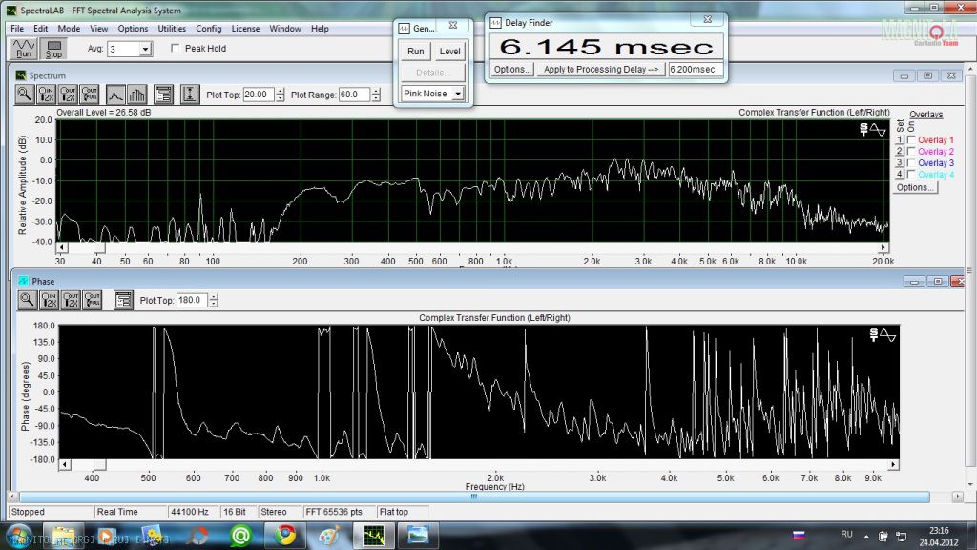Click the Stop analyzer toolbar button

(x=54, y=49)
